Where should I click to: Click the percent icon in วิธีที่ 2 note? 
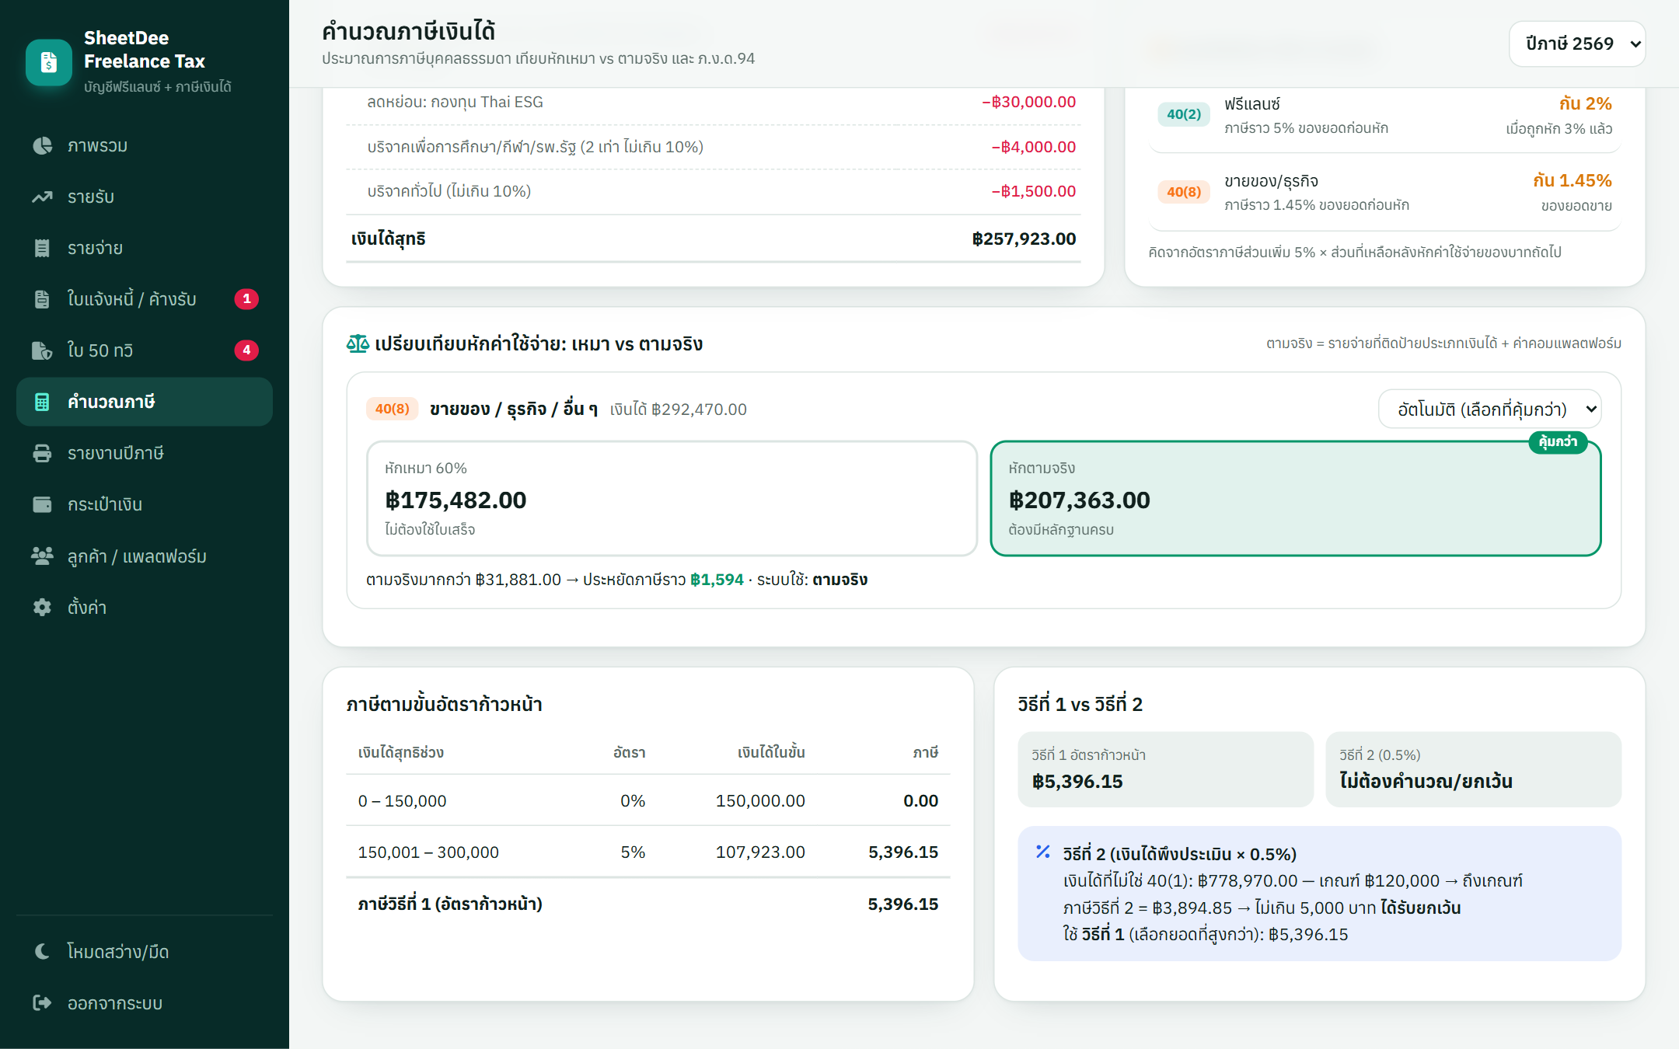tap(1043, 852)
